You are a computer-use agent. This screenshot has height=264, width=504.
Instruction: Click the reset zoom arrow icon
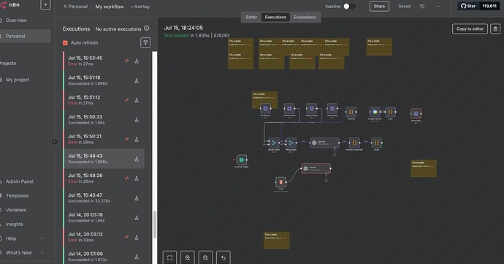tap(224, 257)
